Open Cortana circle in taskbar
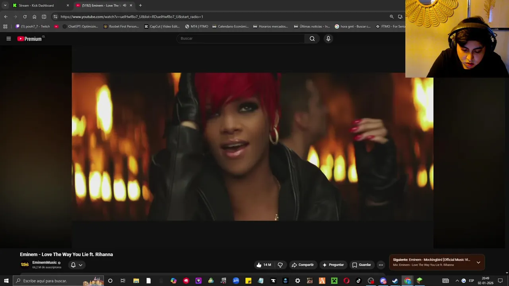 [110, 281]
